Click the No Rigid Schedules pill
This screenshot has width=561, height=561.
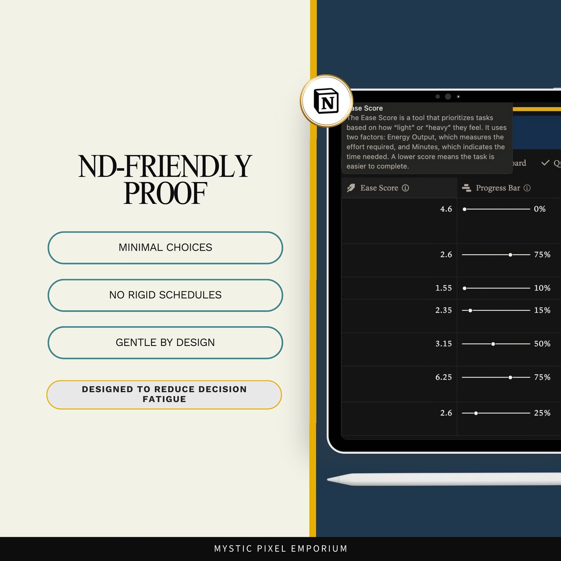pyautogui.click(x=165, y=295)
